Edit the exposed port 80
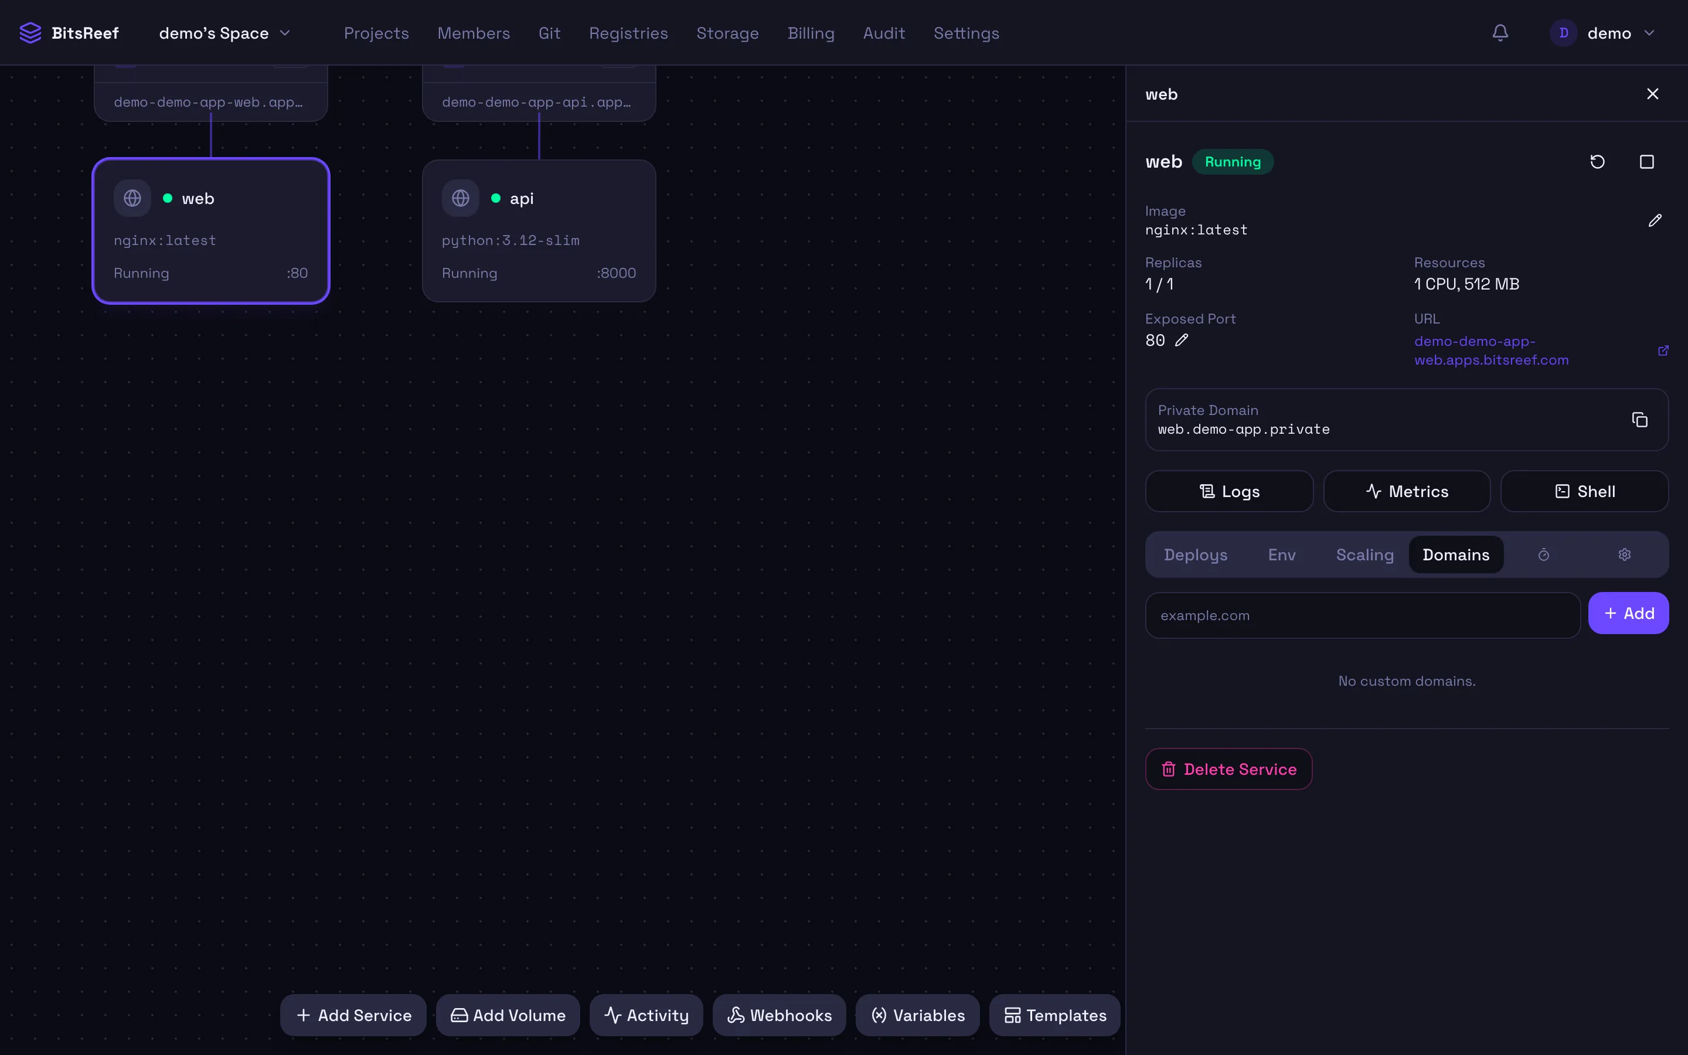1688x1055 pixels. click(x=1181, y=341)
